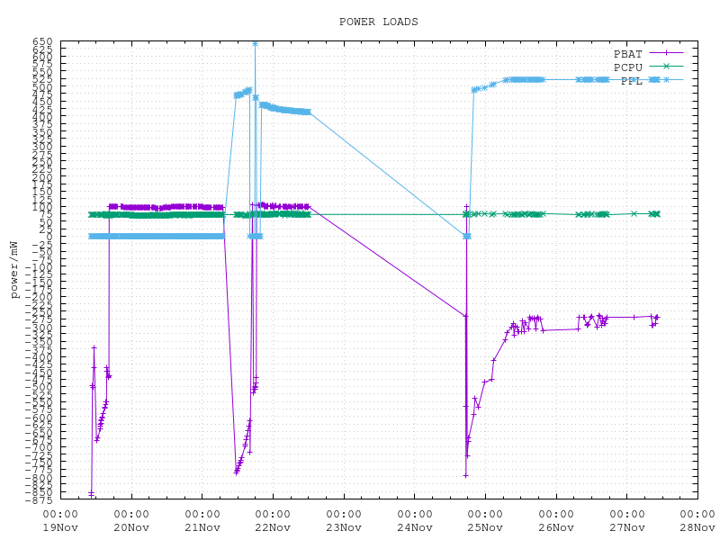Click the 650 y-axis tick label
This screenshot has width=720, height=540.
pos(43,42)
